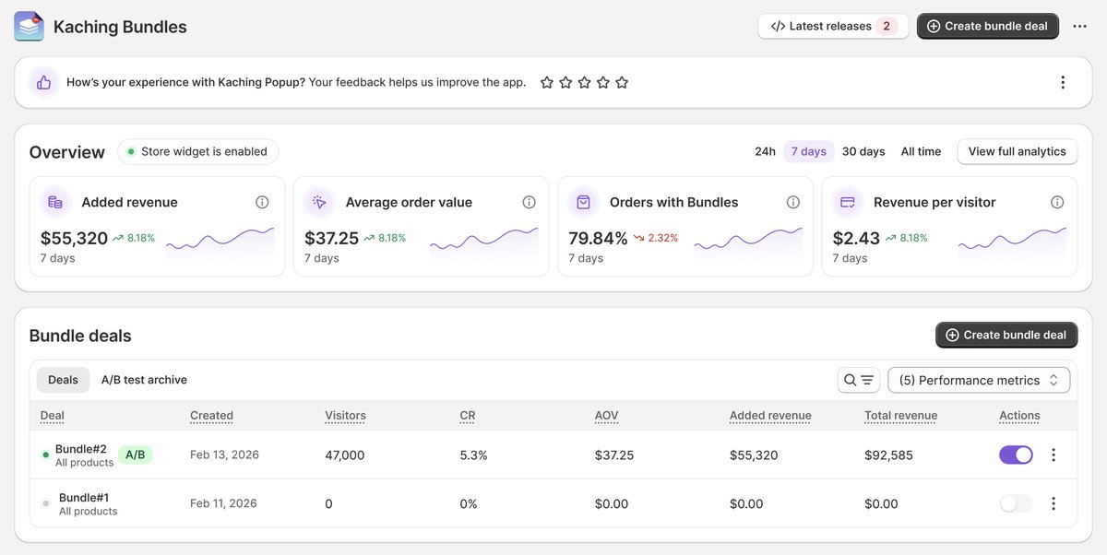Viewport: 1107px width, 555px height.
Task: Disable the Bundle#2 deal toggle
Action: pos(1016,455)
